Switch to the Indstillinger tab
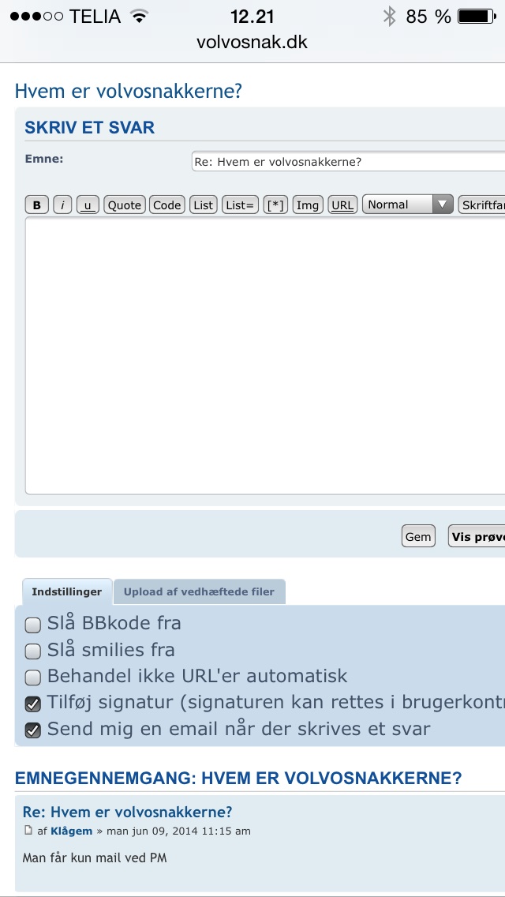This screenshot has width=505, height=897. [67, 592]
